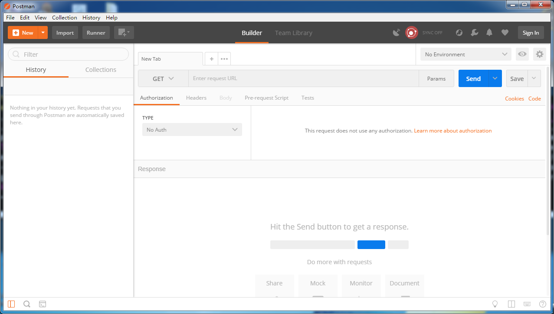Click the manage environments gear icon
554x314 pixels.
click(x=539, y=54)
